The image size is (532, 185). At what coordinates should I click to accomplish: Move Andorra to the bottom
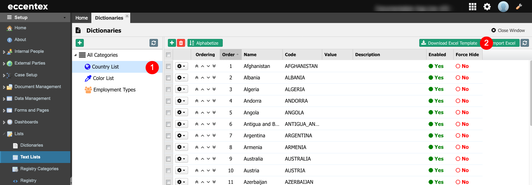[214, 101]
